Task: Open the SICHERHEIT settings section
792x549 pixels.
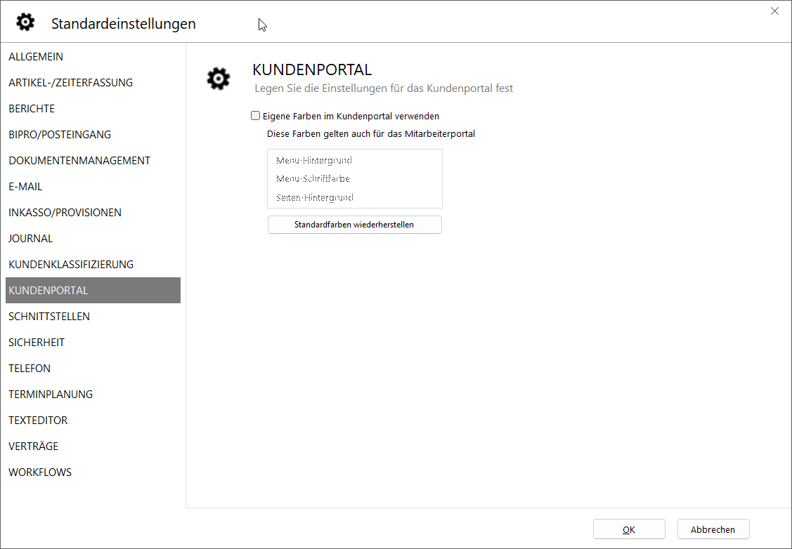Action: point(37,343)
